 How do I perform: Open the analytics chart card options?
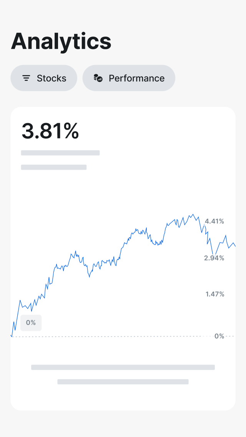pos(123,258)
